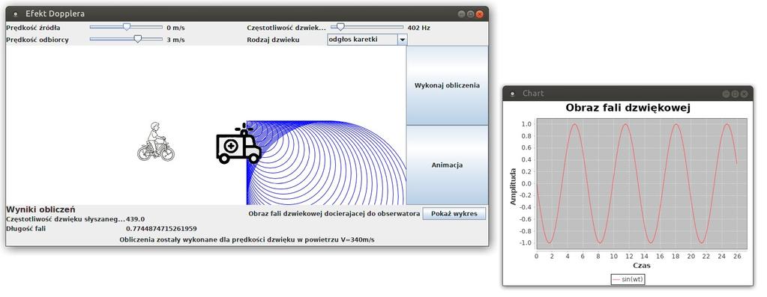
Task: Click the Animacja button
Action: (x=447, y=165)
